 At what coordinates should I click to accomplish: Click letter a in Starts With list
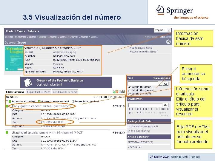pos(130,109)
